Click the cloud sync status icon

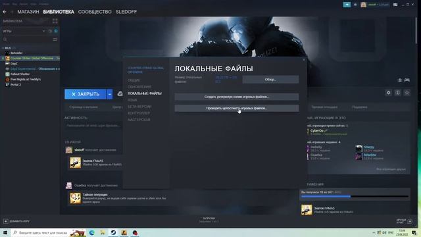[120, 93]
